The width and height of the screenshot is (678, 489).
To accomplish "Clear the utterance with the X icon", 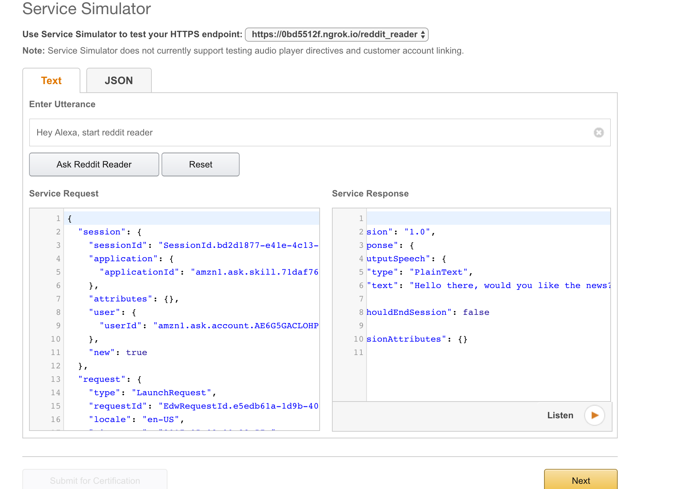I will coord(598,132).
